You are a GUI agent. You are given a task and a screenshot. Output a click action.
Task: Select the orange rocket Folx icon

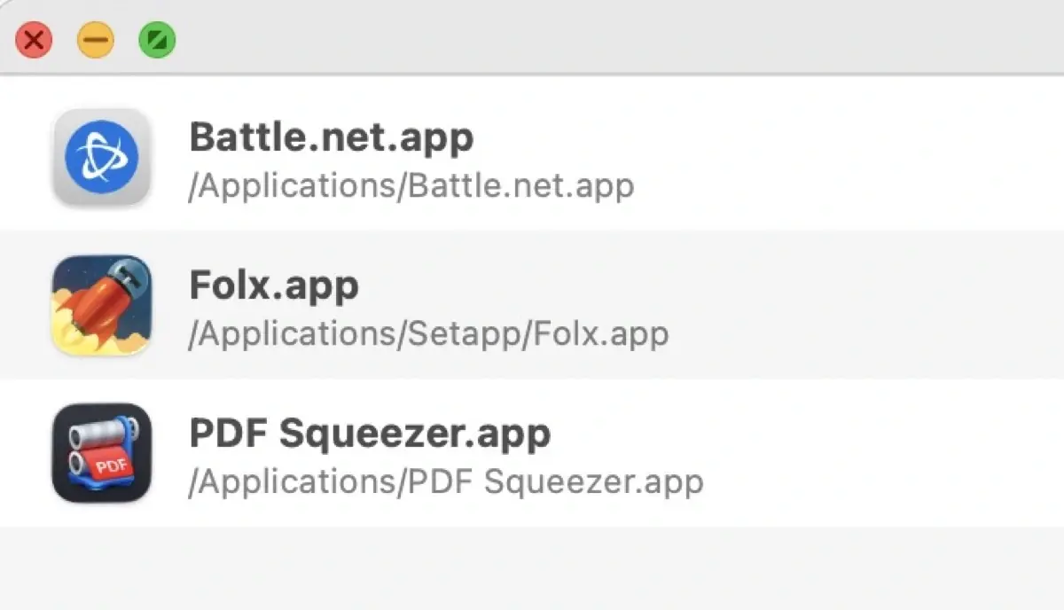coord(100,304)
